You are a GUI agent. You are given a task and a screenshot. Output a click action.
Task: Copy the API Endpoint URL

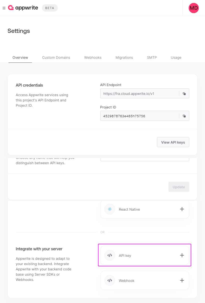tap(184, 94)
